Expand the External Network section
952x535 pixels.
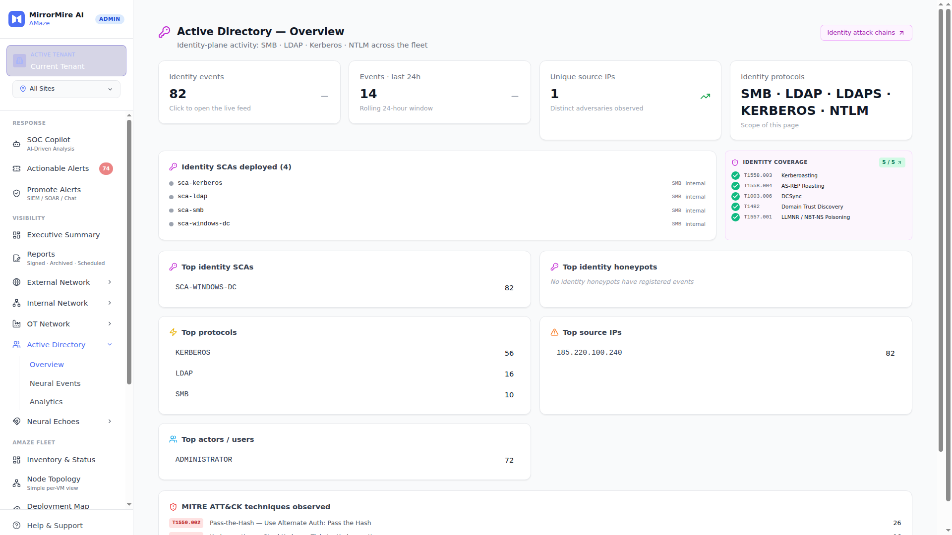(x=110, y=282)
